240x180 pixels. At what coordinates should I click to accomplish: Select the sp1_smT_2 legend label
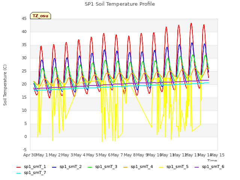coord(70,166)
